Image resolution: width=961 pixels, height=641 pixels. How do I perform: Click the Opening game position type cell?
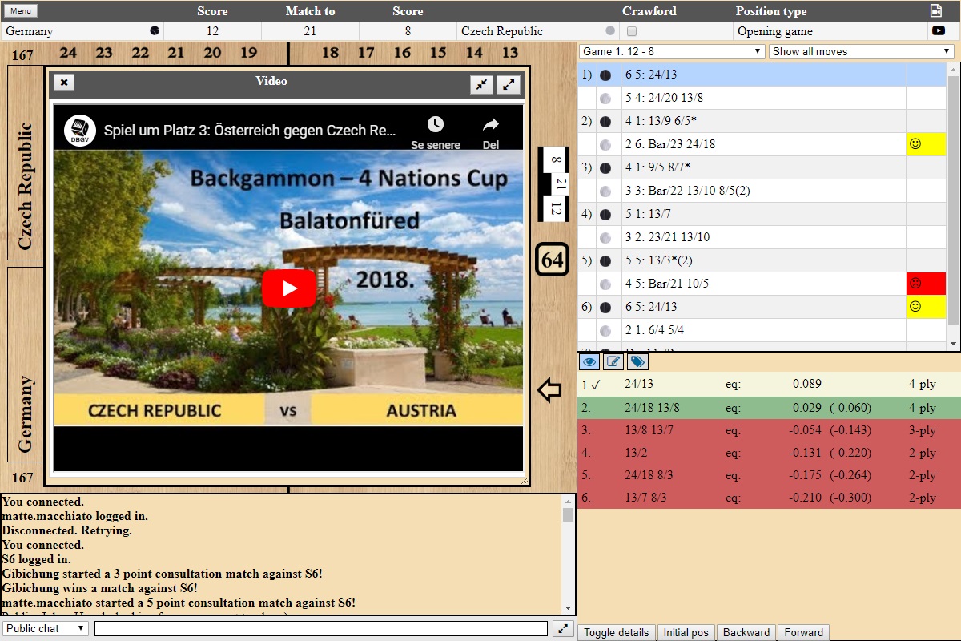830,31
